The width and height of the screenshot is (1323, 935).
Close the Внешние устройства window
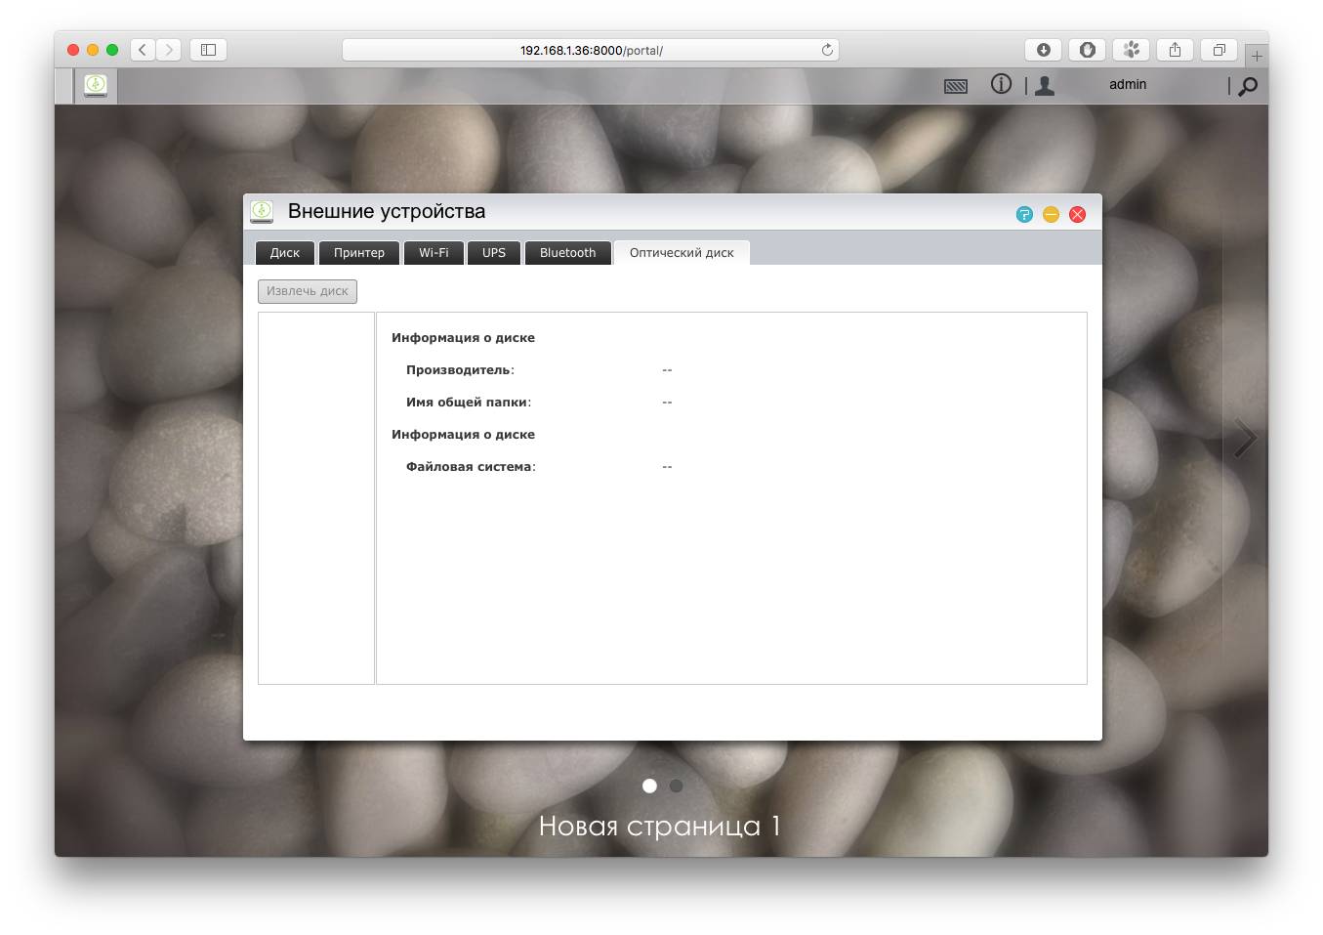point(1077,214)
